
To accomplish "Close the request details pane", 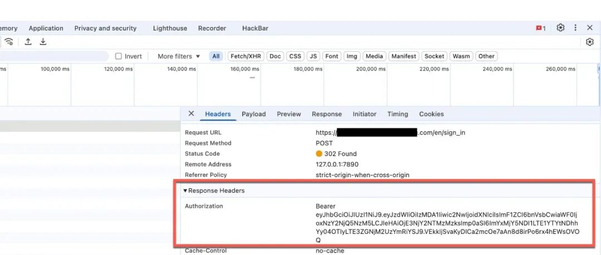I will 191,114.
